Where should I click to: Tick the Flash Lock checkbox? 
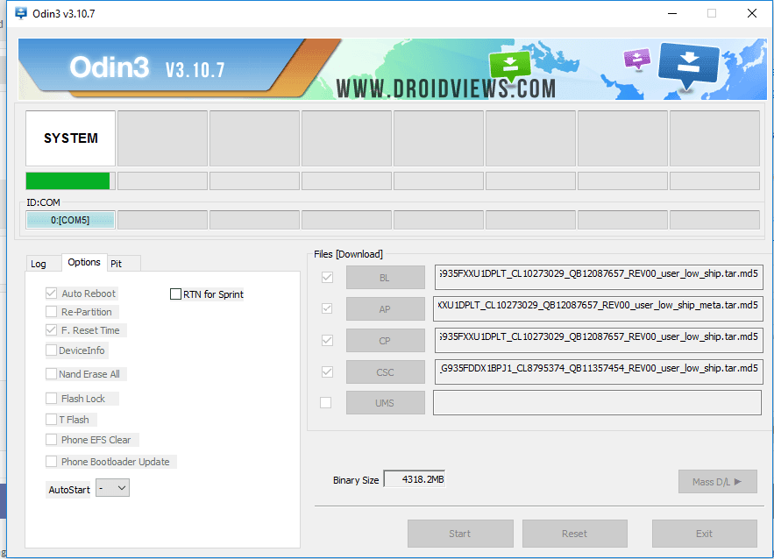click(x=52, y=398)
